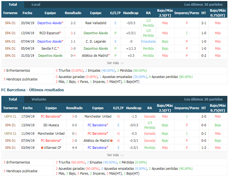Screen dimensions: 229x176
Task: Click UEFA CL tournament label dated 11/04/19
Action: point(10,134)
